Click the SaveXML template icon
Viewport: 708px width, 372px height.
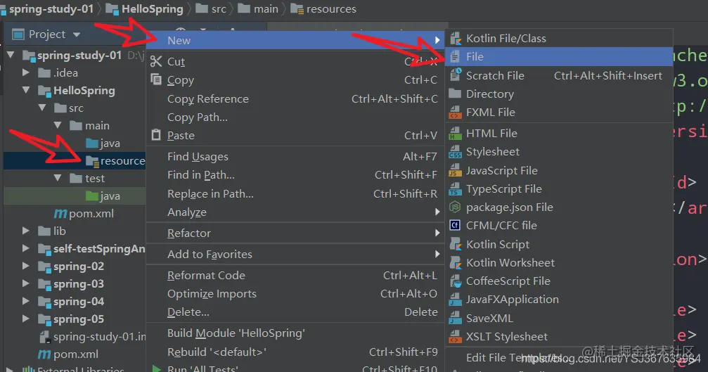tap(455, 319)
